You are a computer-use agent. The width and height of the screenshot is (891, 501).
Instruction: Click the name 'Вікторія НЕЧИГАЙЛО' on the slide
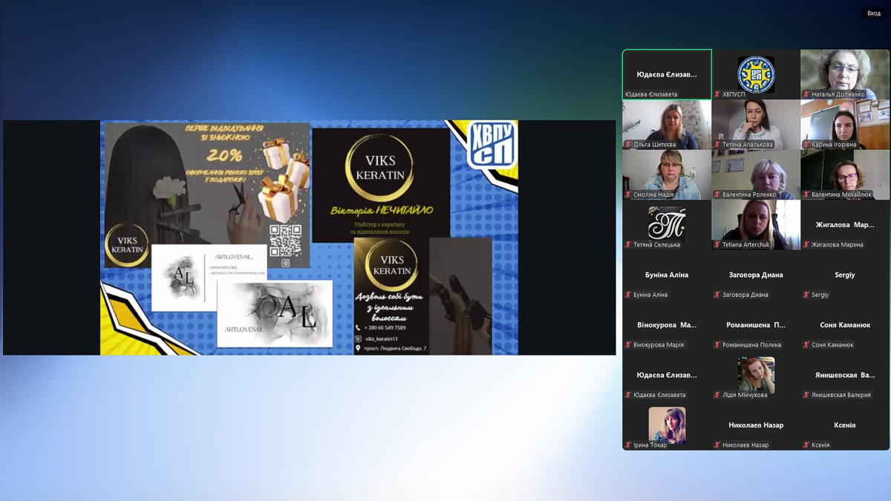[x=381, y=211]
